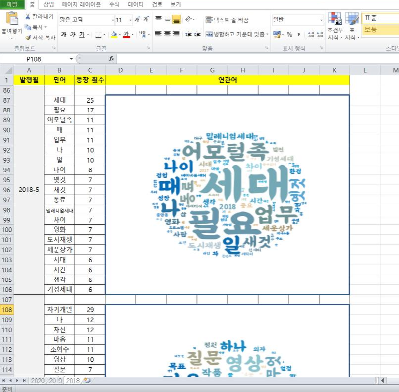Open 표 서식 format as table
Screen dimensions: 399x392
pyautogui.click(x=352, y=26)
